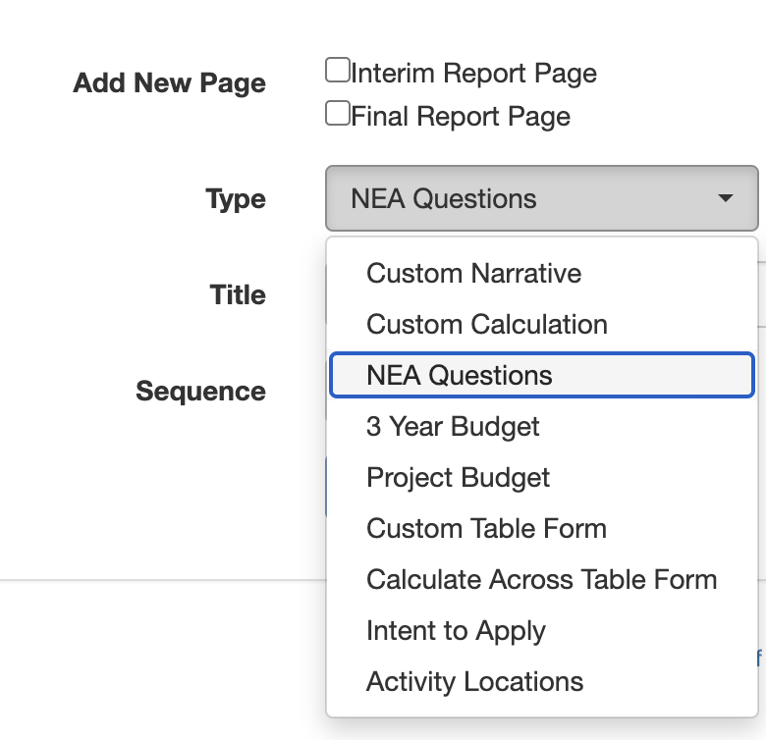Check the Interim Report Page checkbox
This screenshot has height=740, width=766.
(338, 70)
